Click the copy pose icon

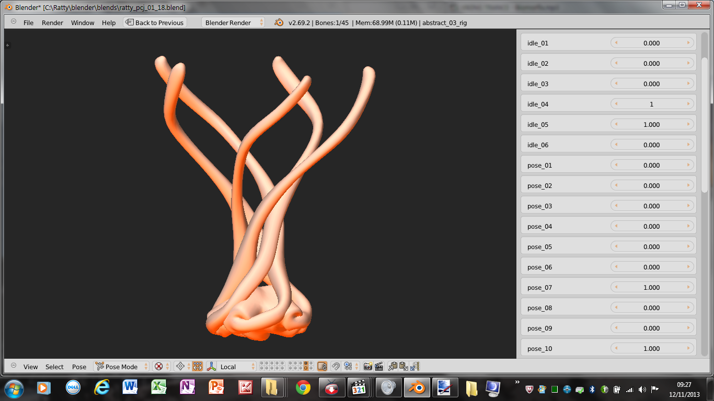[393, 367]
